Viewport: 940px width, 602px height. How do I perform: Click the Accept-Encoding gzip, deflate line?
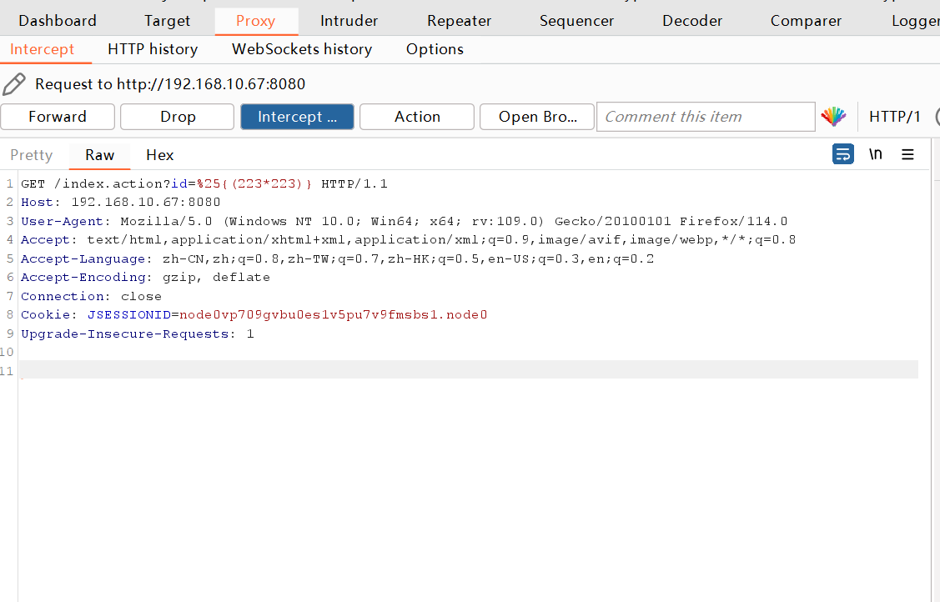146,278
